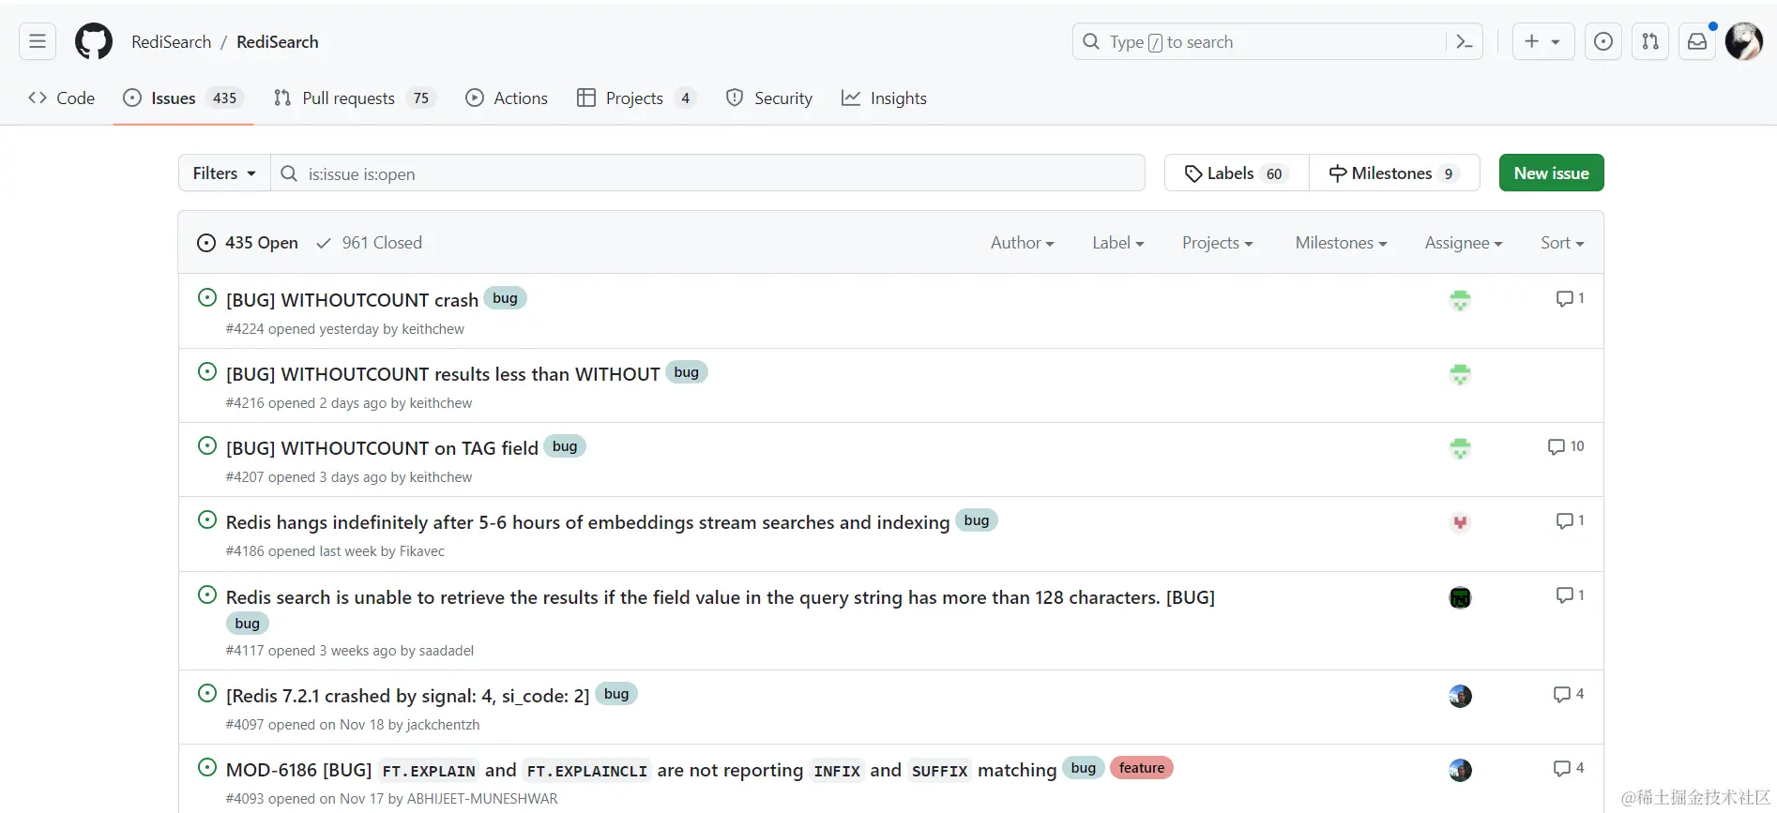Click the is:issue is:open filter field

point(707,173)
